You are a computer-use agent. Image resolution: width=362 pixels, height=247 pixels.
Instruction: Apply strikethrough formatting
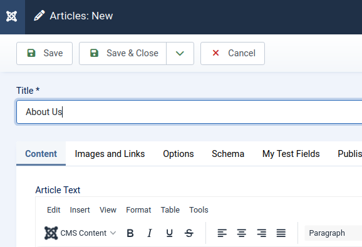point(189,233)
